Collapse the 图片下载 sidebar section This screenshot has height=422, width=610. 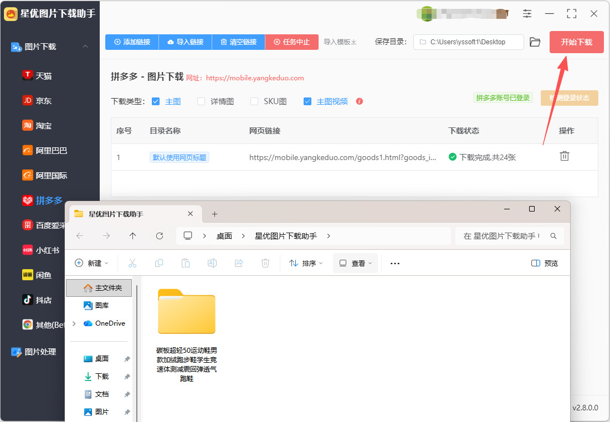pos(85,47)
